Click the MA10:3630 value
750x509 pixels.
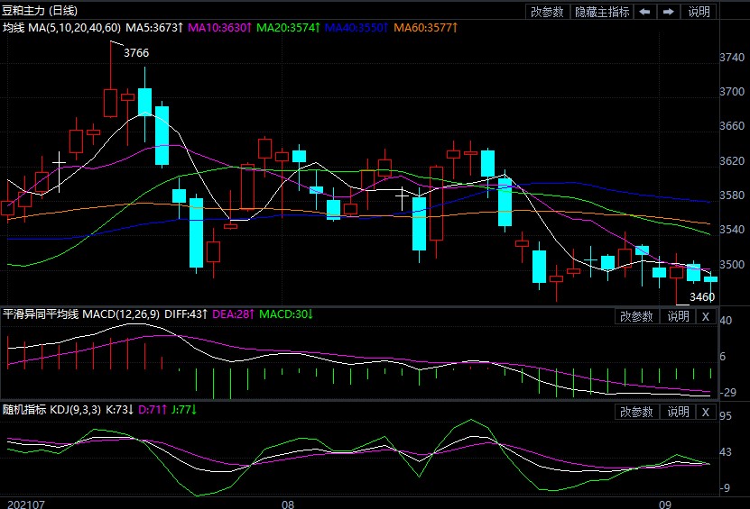pos(219,28)
